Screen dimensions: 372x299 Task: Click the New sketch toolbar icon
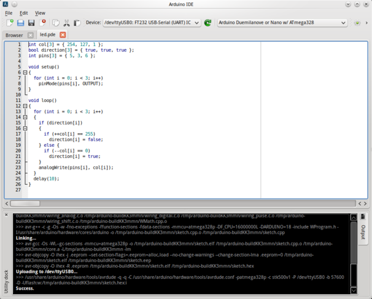10,23
